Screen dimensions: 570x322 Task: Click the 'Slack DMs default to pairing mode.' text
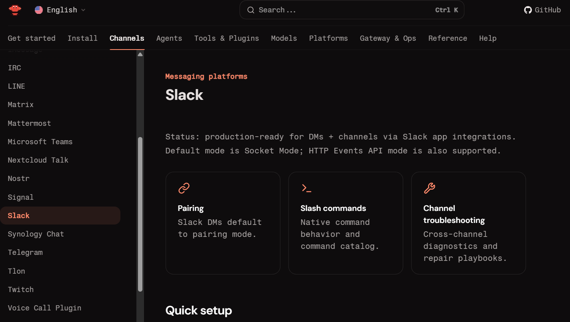pos(220,228)
